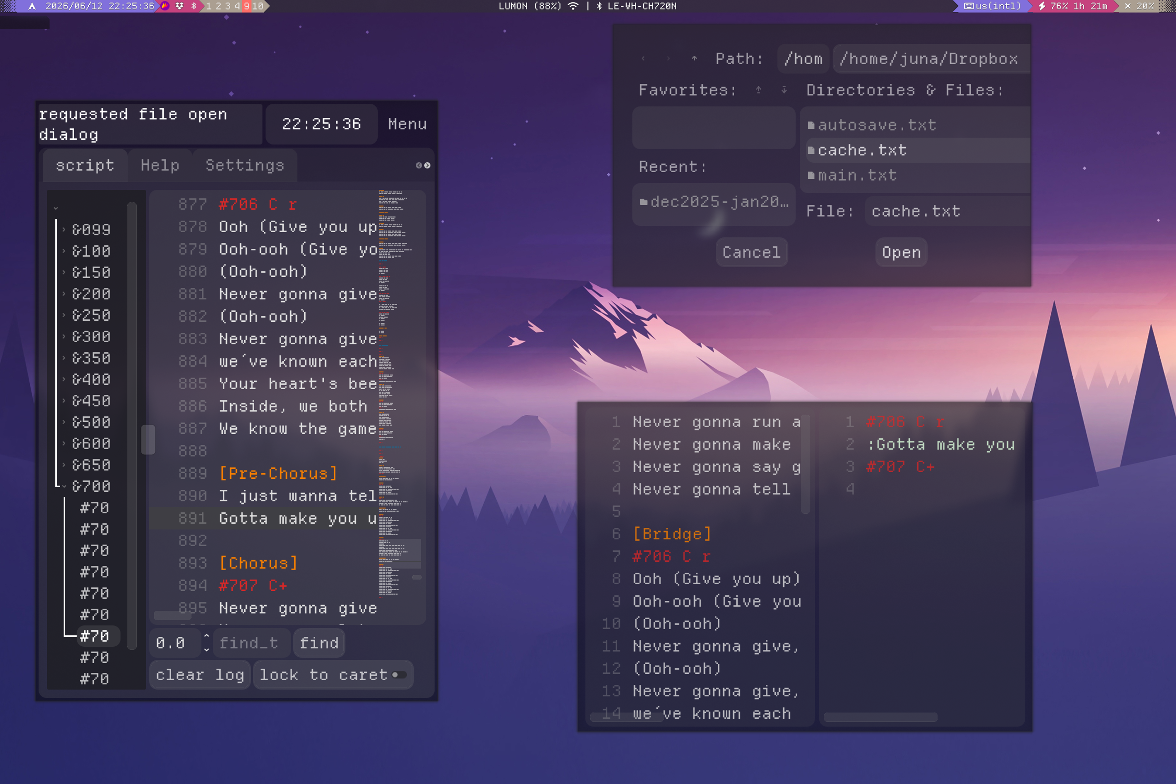Click the File name field with cache.txt
Image resolution: width=1176 pixels, height=784 pixels.
947,211
